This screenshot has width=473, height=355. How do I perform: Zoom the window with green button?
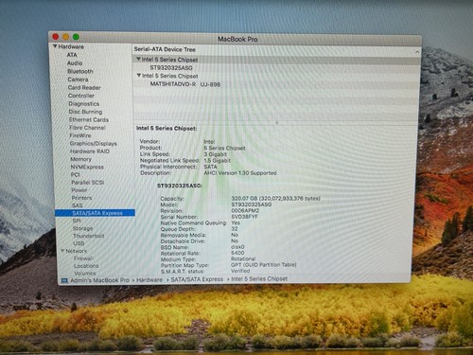pos(76,37)
